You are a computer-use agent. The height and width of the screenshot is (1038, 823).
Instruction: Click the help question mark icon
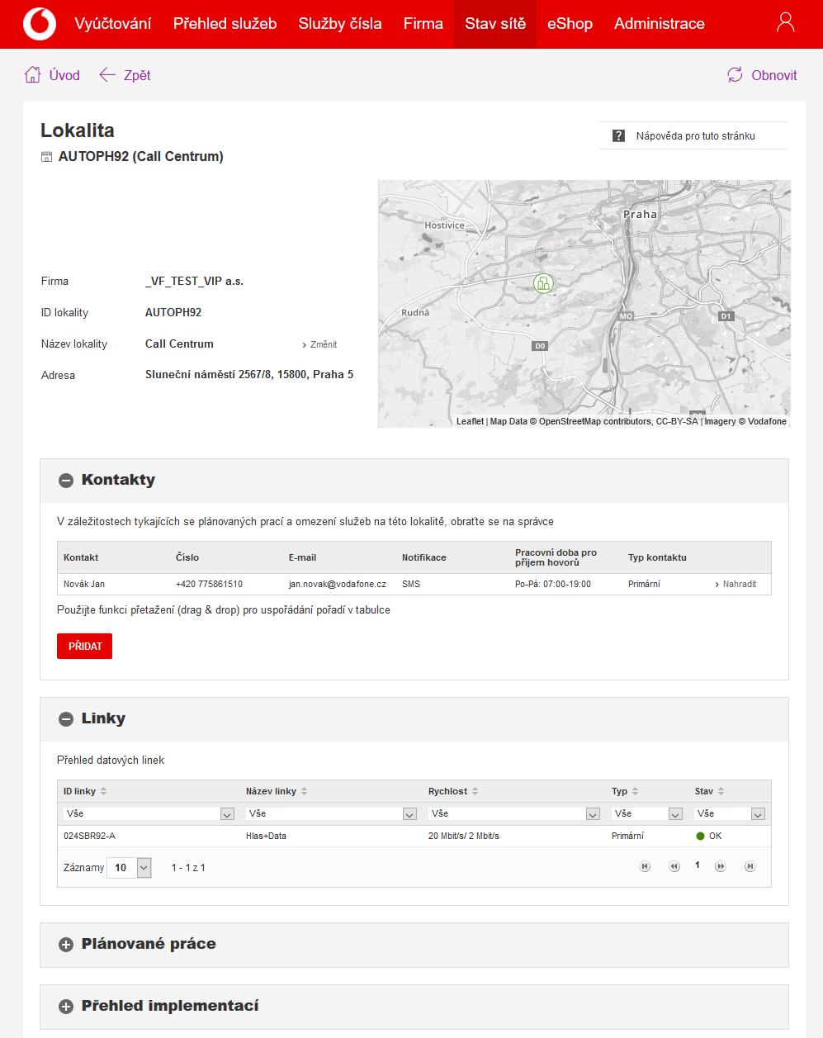(x=618, y=135)
